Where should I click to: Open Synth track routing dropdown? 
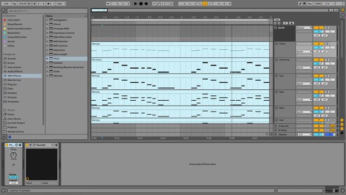(x=304, y=28)
